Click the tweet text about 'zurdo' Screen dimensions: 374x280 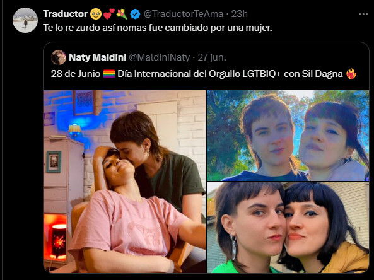click(158, 28)
